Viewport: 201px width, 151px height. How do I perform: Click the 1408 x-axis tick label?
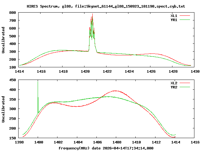(116, 142)
